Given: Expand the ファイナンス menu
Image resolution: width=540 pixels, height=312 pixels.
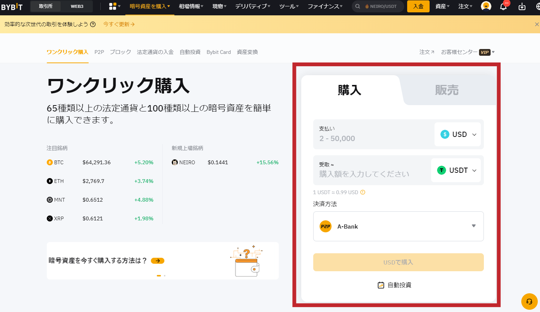Looking at the screenshot, I should pyautogui.click(x=325, y=6).
